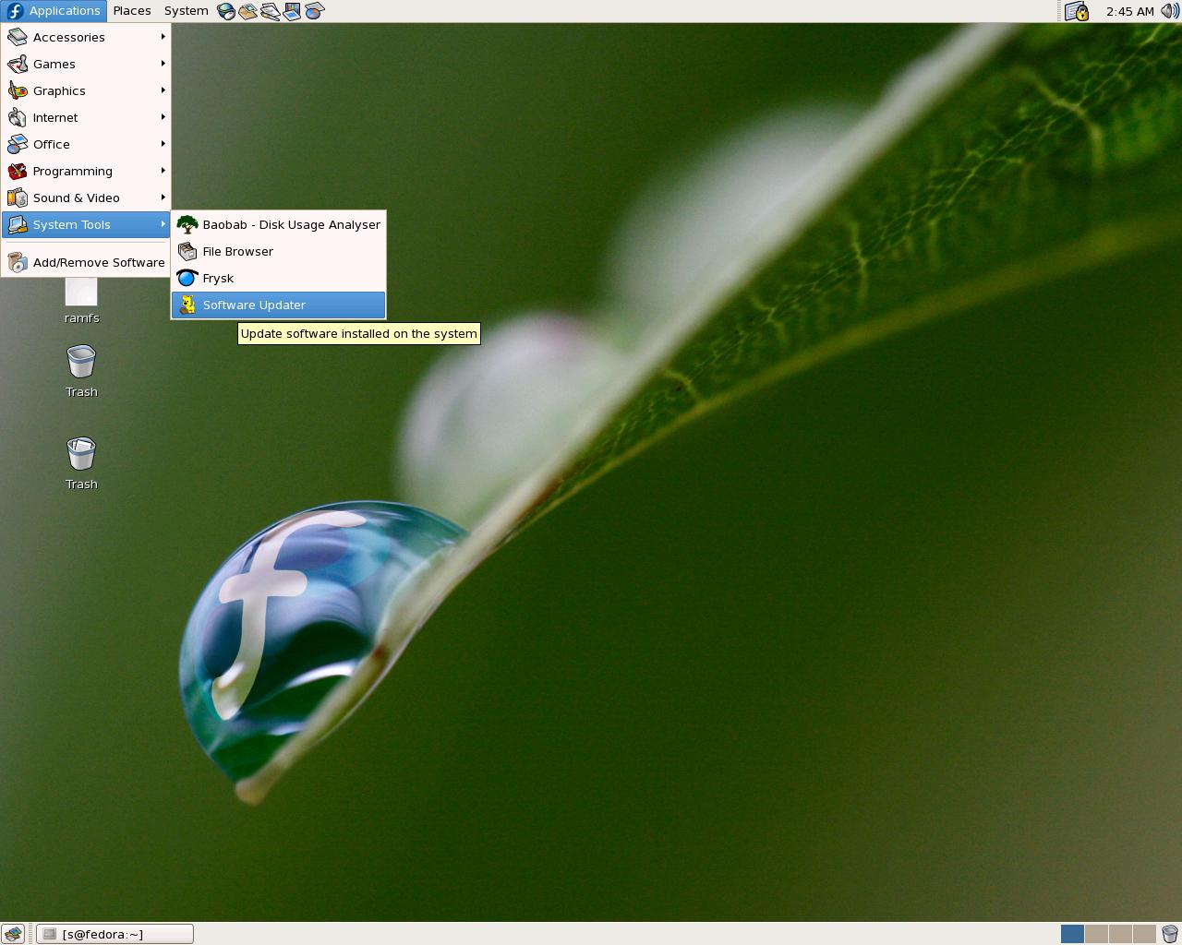Image resolution: width=1182 pixels, height=945 pixels.
Task: Launch the spreadsheet chart icon in the panel
Action: (314, 11)
